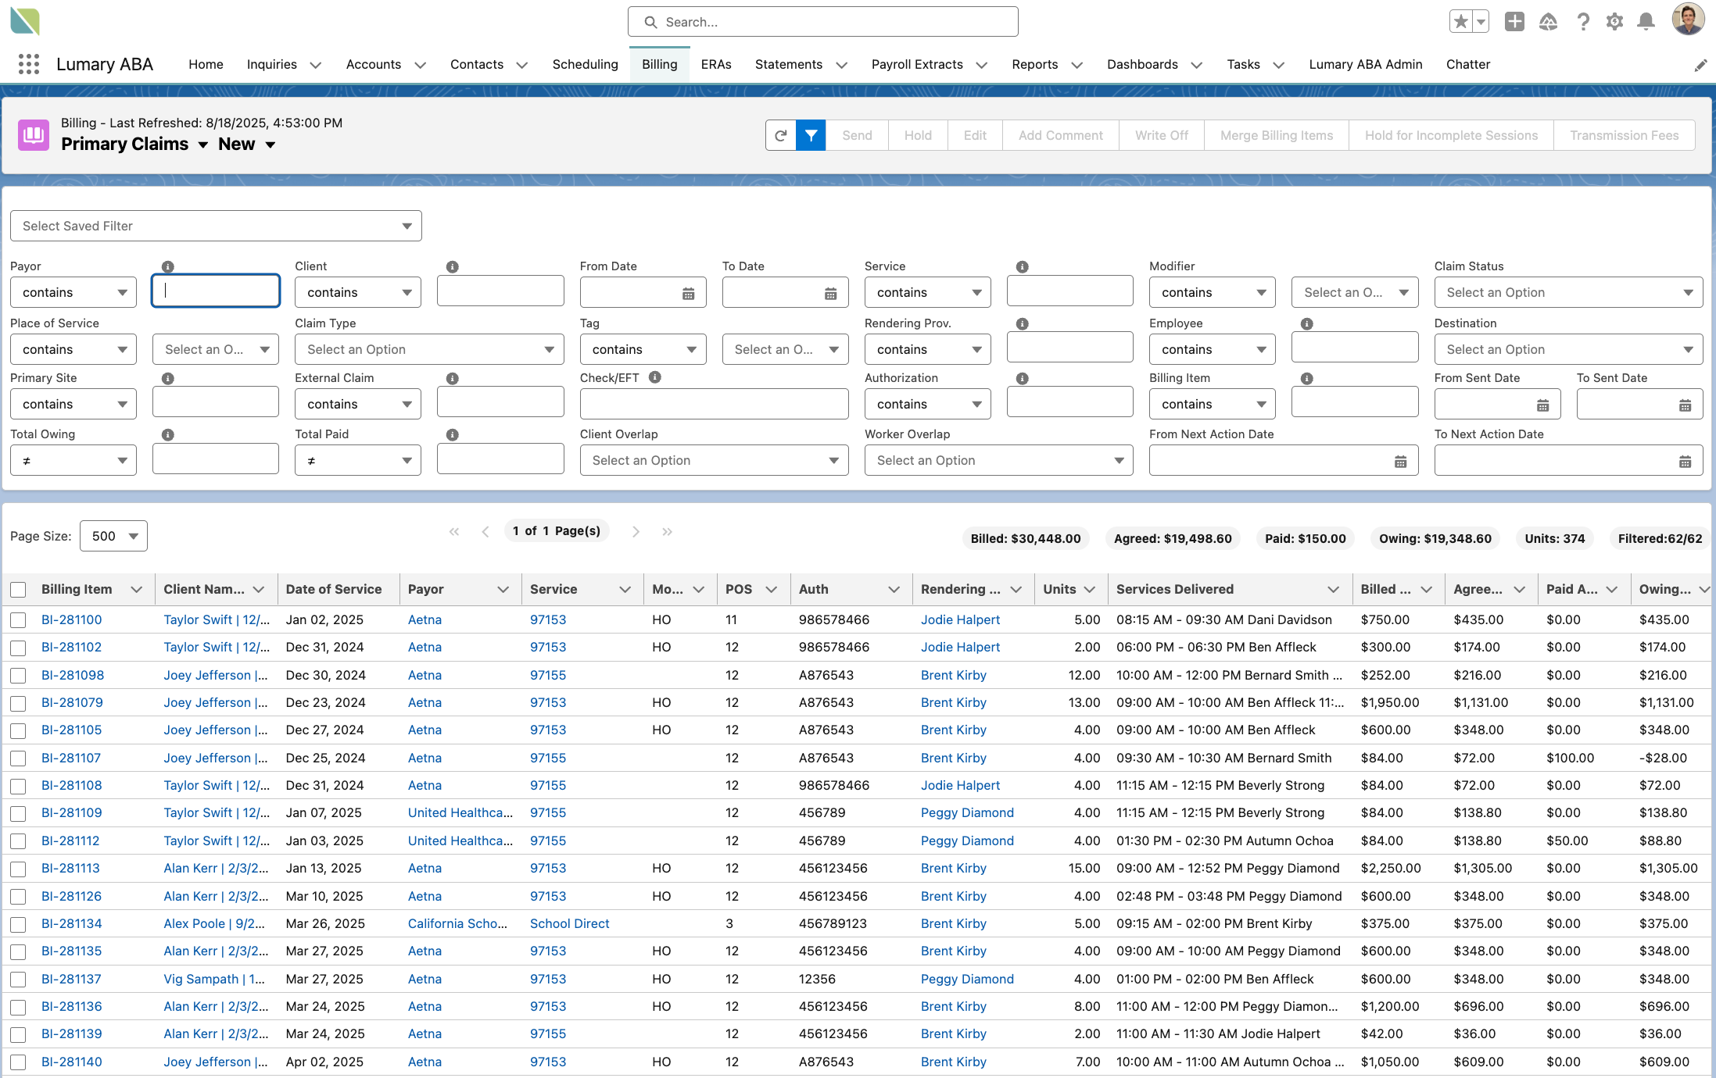
Task: Expand the Page Size 500 dropdown
Action: [113, 536]
